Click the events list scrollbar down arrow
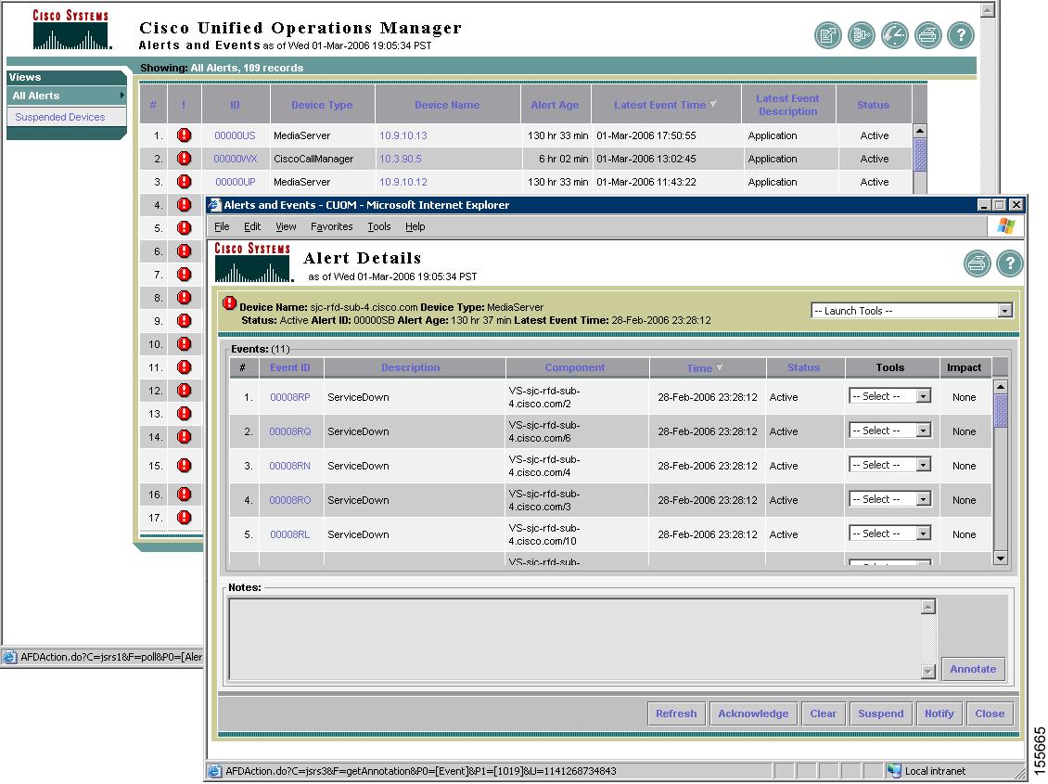This screenshot has width=1048, height=784. [1001, 559]
